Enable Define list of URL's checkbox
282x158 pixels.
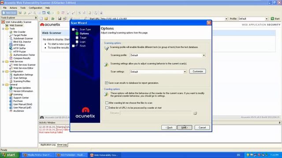point(107,108)
